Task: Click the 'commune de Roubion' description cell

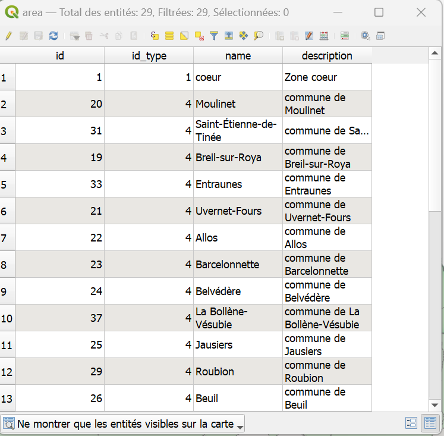Action: pos(327,372)
